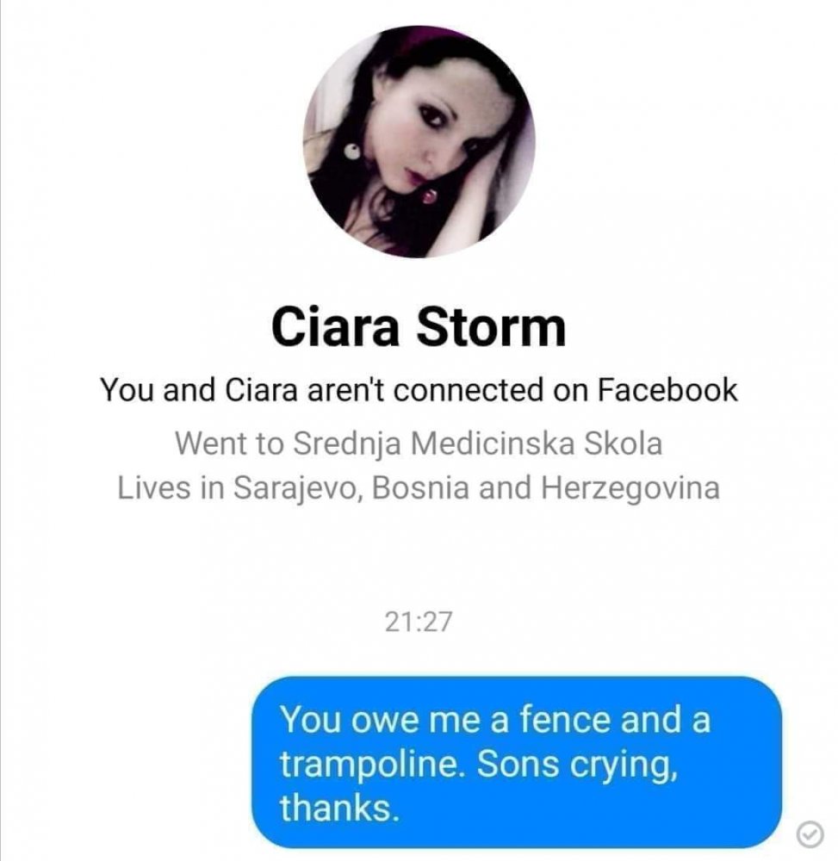Viewport: 838px width, 861px height.
Task: Click the word "Bosnia" in the location line
Action: 420,487
